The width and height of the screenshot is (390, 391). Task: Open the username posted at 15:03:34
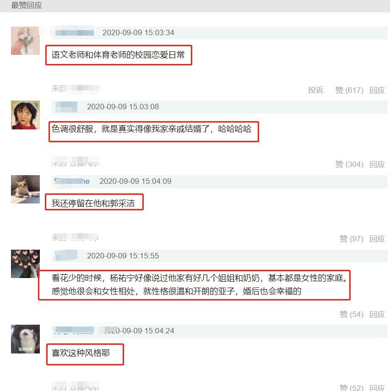[75, 32]
